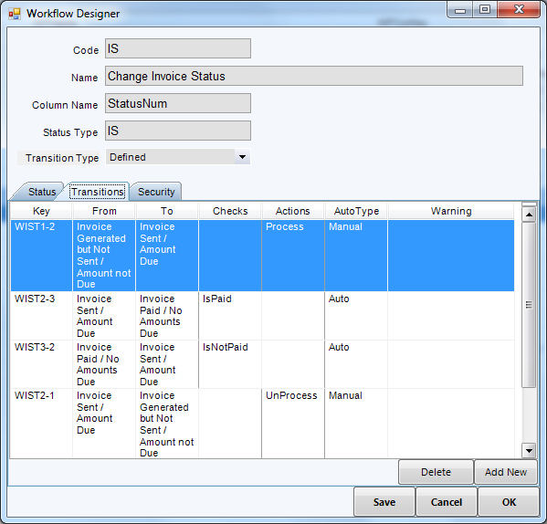
Task: Select the WIST3-2 transition row
Action: pyautogui.click(x=262, y=364)
